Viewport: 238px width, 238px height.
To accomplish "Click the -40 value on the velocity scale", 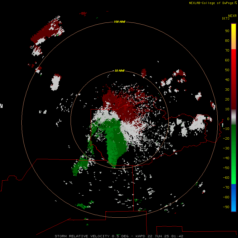I will click(x=226, y=158).
